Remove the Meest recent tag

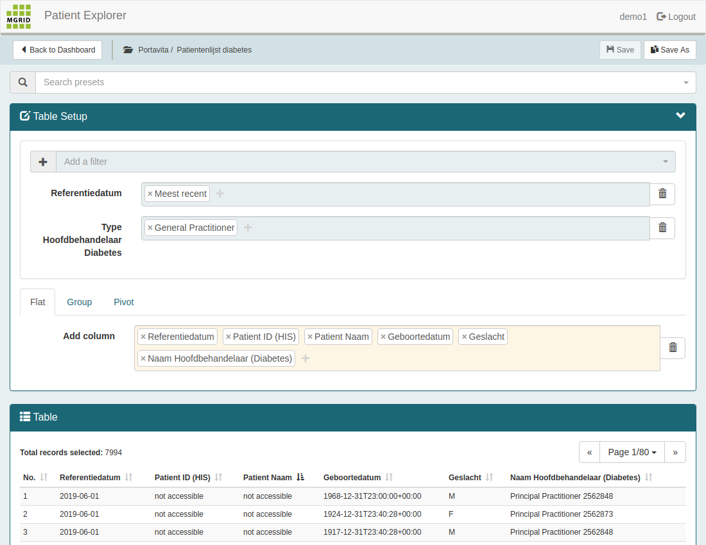tap(150, 194)
